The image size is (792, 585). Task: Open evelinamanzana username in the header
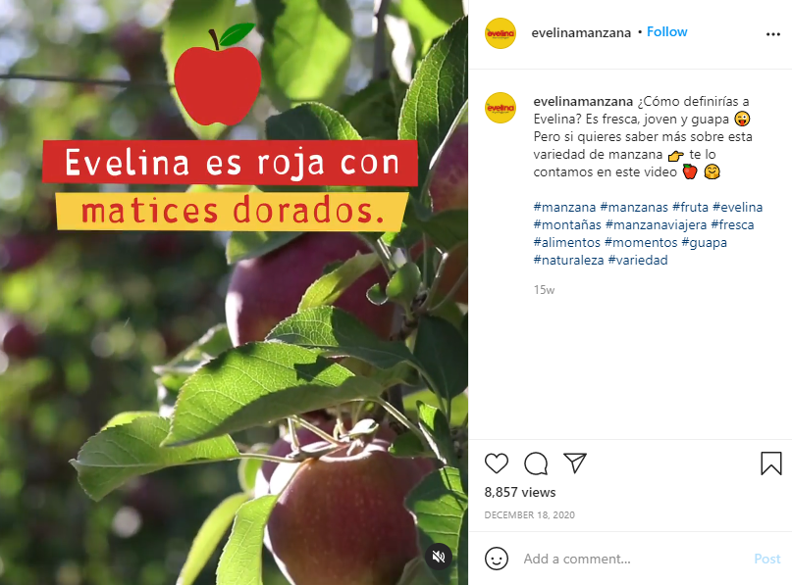(581, 32)
